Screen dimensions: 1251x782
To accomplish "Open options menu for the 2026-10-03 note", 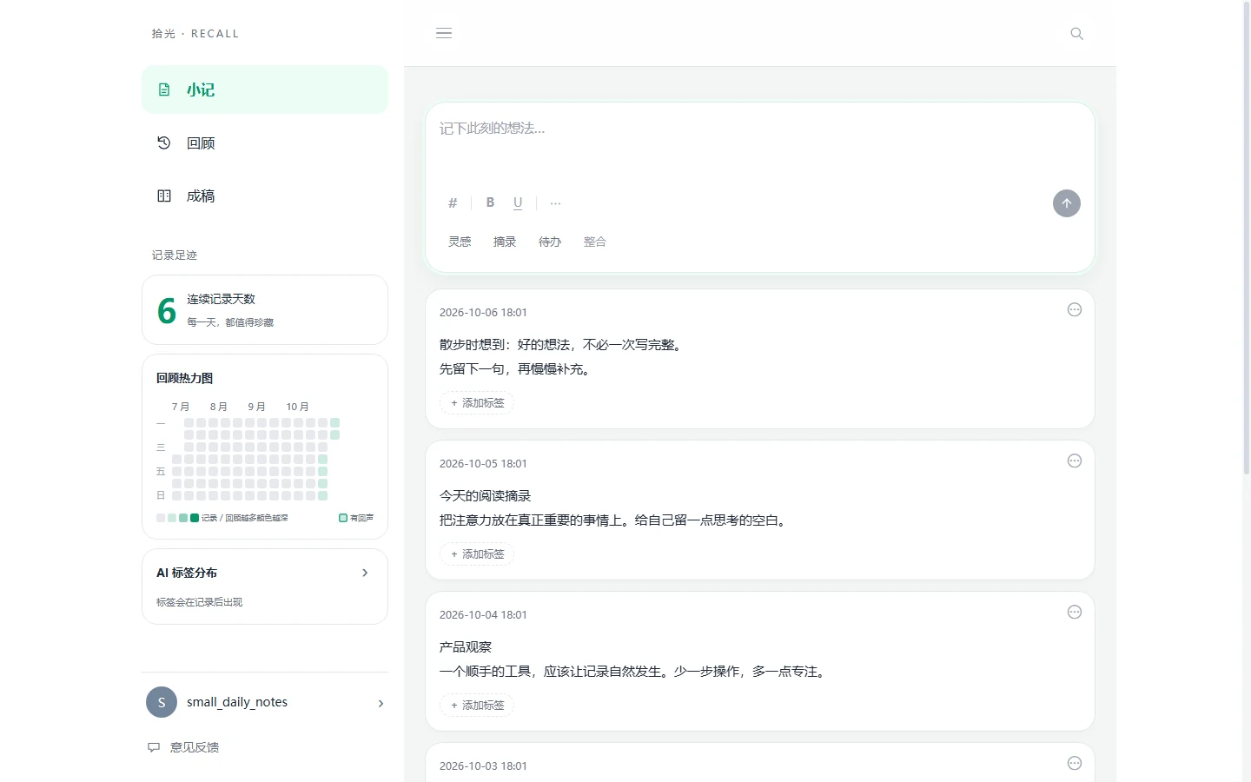I will pyautogui.click(x=1075, y=763).
